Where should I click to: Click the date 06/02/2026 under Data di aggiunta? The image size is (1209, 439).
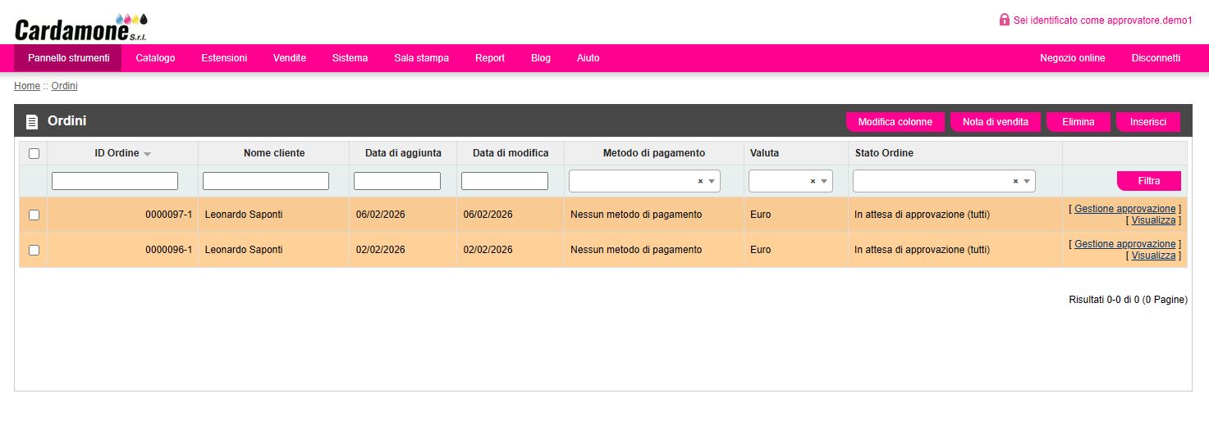click(381, 215)
